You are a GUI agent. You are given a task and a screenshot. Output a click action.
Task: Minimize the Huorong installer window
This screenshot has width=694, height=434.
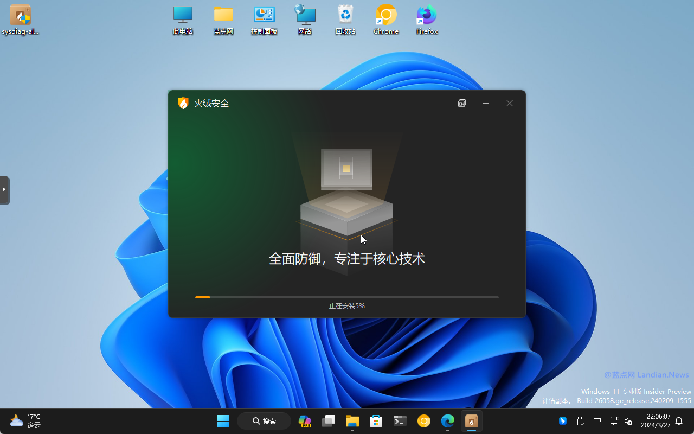pos(486,103)
